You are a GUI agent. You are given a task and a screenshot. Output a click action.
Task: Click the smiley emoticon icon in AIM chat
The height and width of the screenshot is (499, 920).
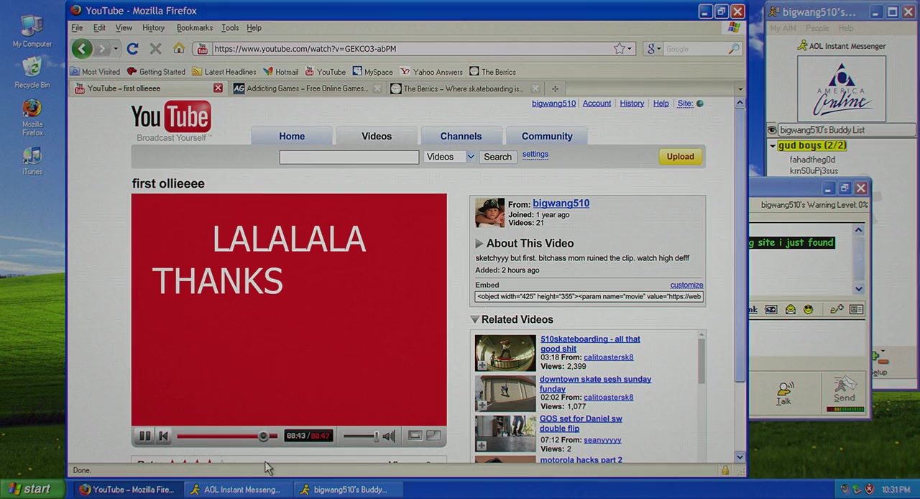click(x=809, y=309)
